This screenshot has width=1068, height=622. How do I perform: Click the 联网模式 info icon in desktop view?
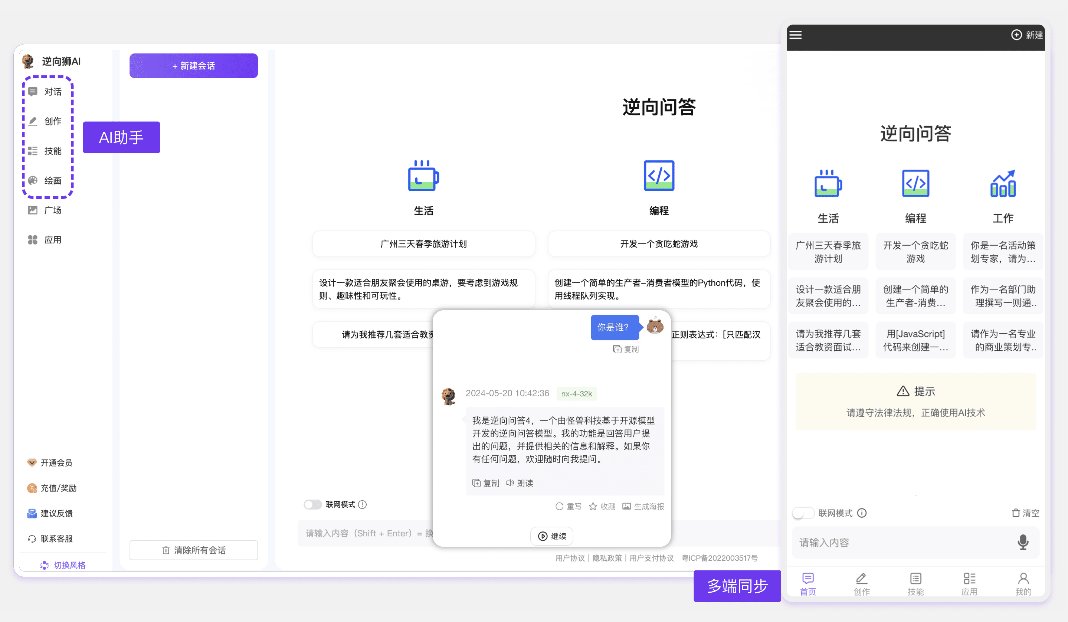click(362, 504)
